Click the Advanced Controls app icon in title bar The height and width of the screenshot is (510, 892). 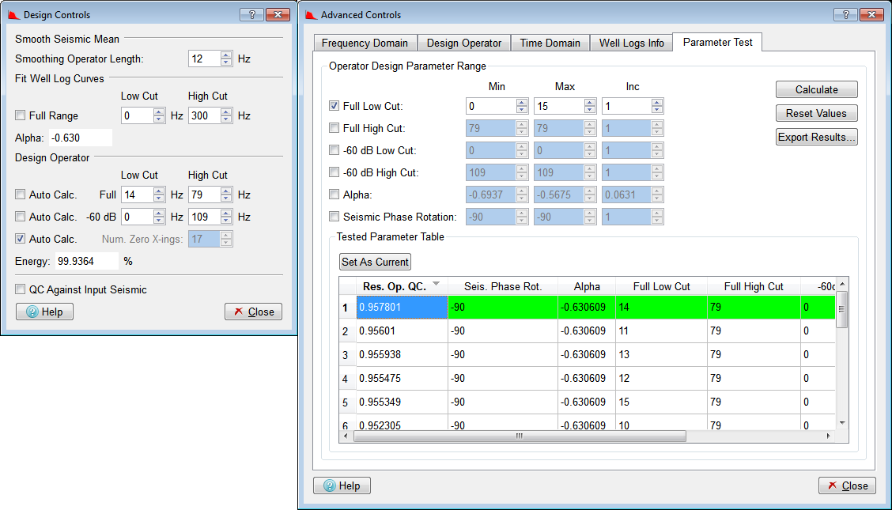[311, 15]
